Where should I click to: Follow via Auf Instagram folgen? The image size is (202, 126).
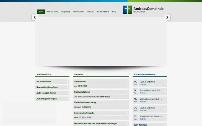tap(52, 99)
